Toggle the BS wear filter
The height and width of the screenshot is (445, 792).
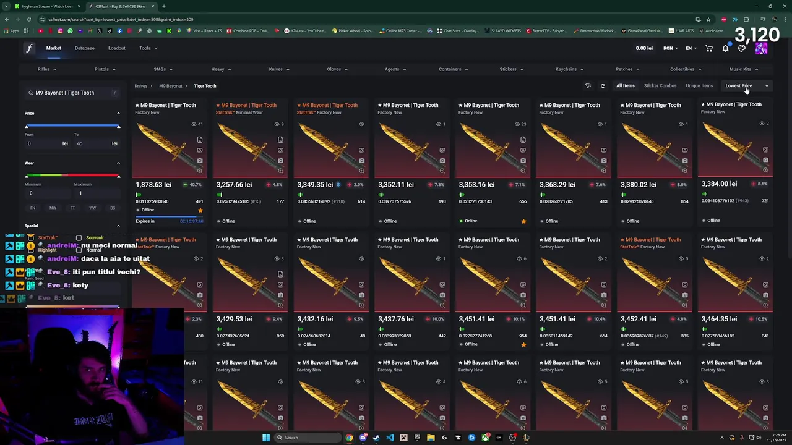pyautogui.click(x=112, y=208)
